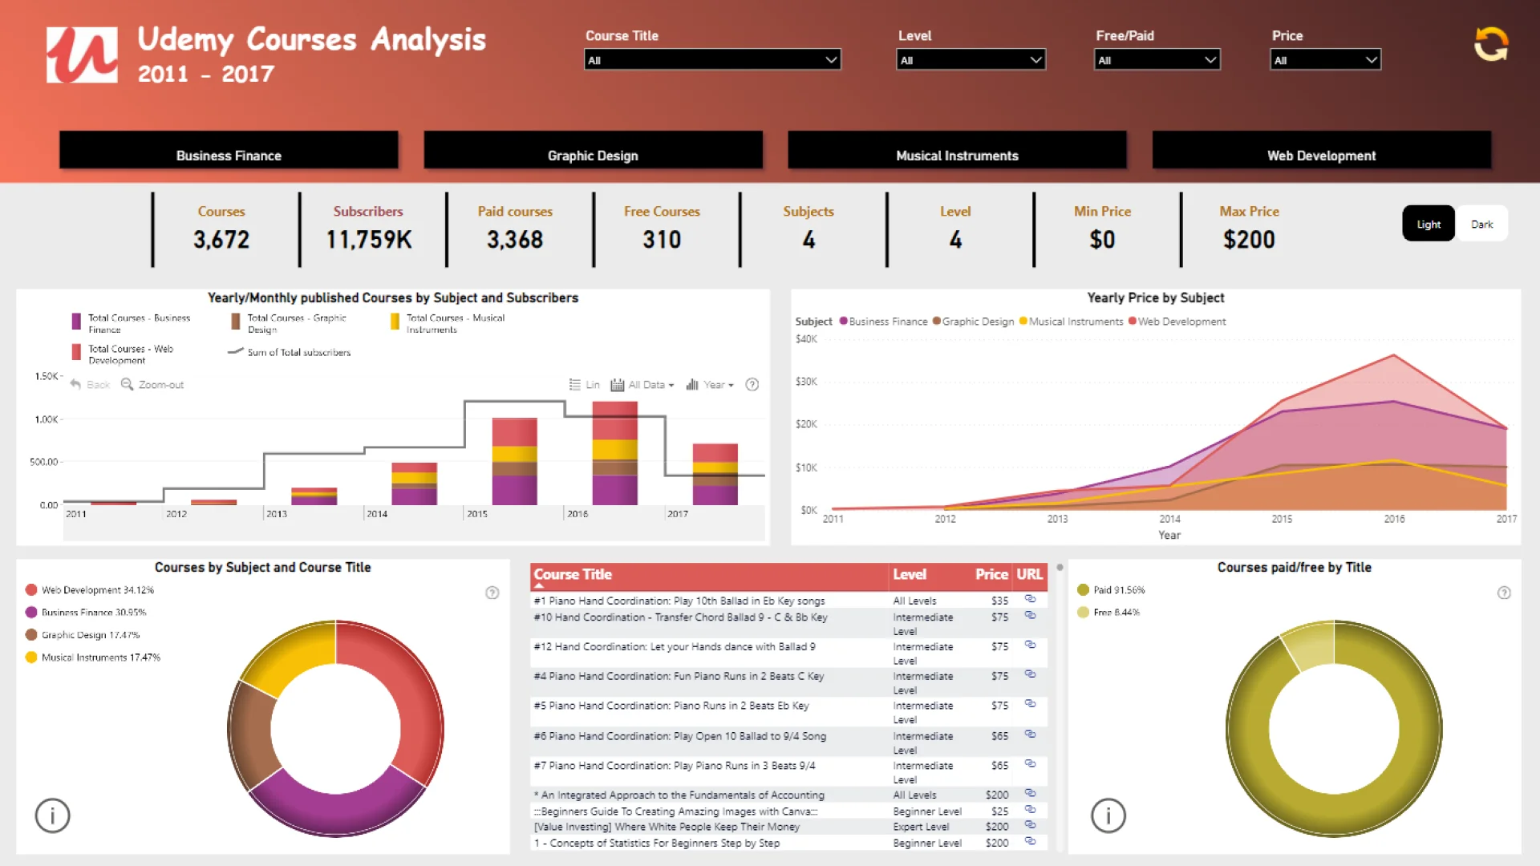Open URL link for Concepts of Statistics row
Screen dimensions: 1540x866
coord(1030,842)
